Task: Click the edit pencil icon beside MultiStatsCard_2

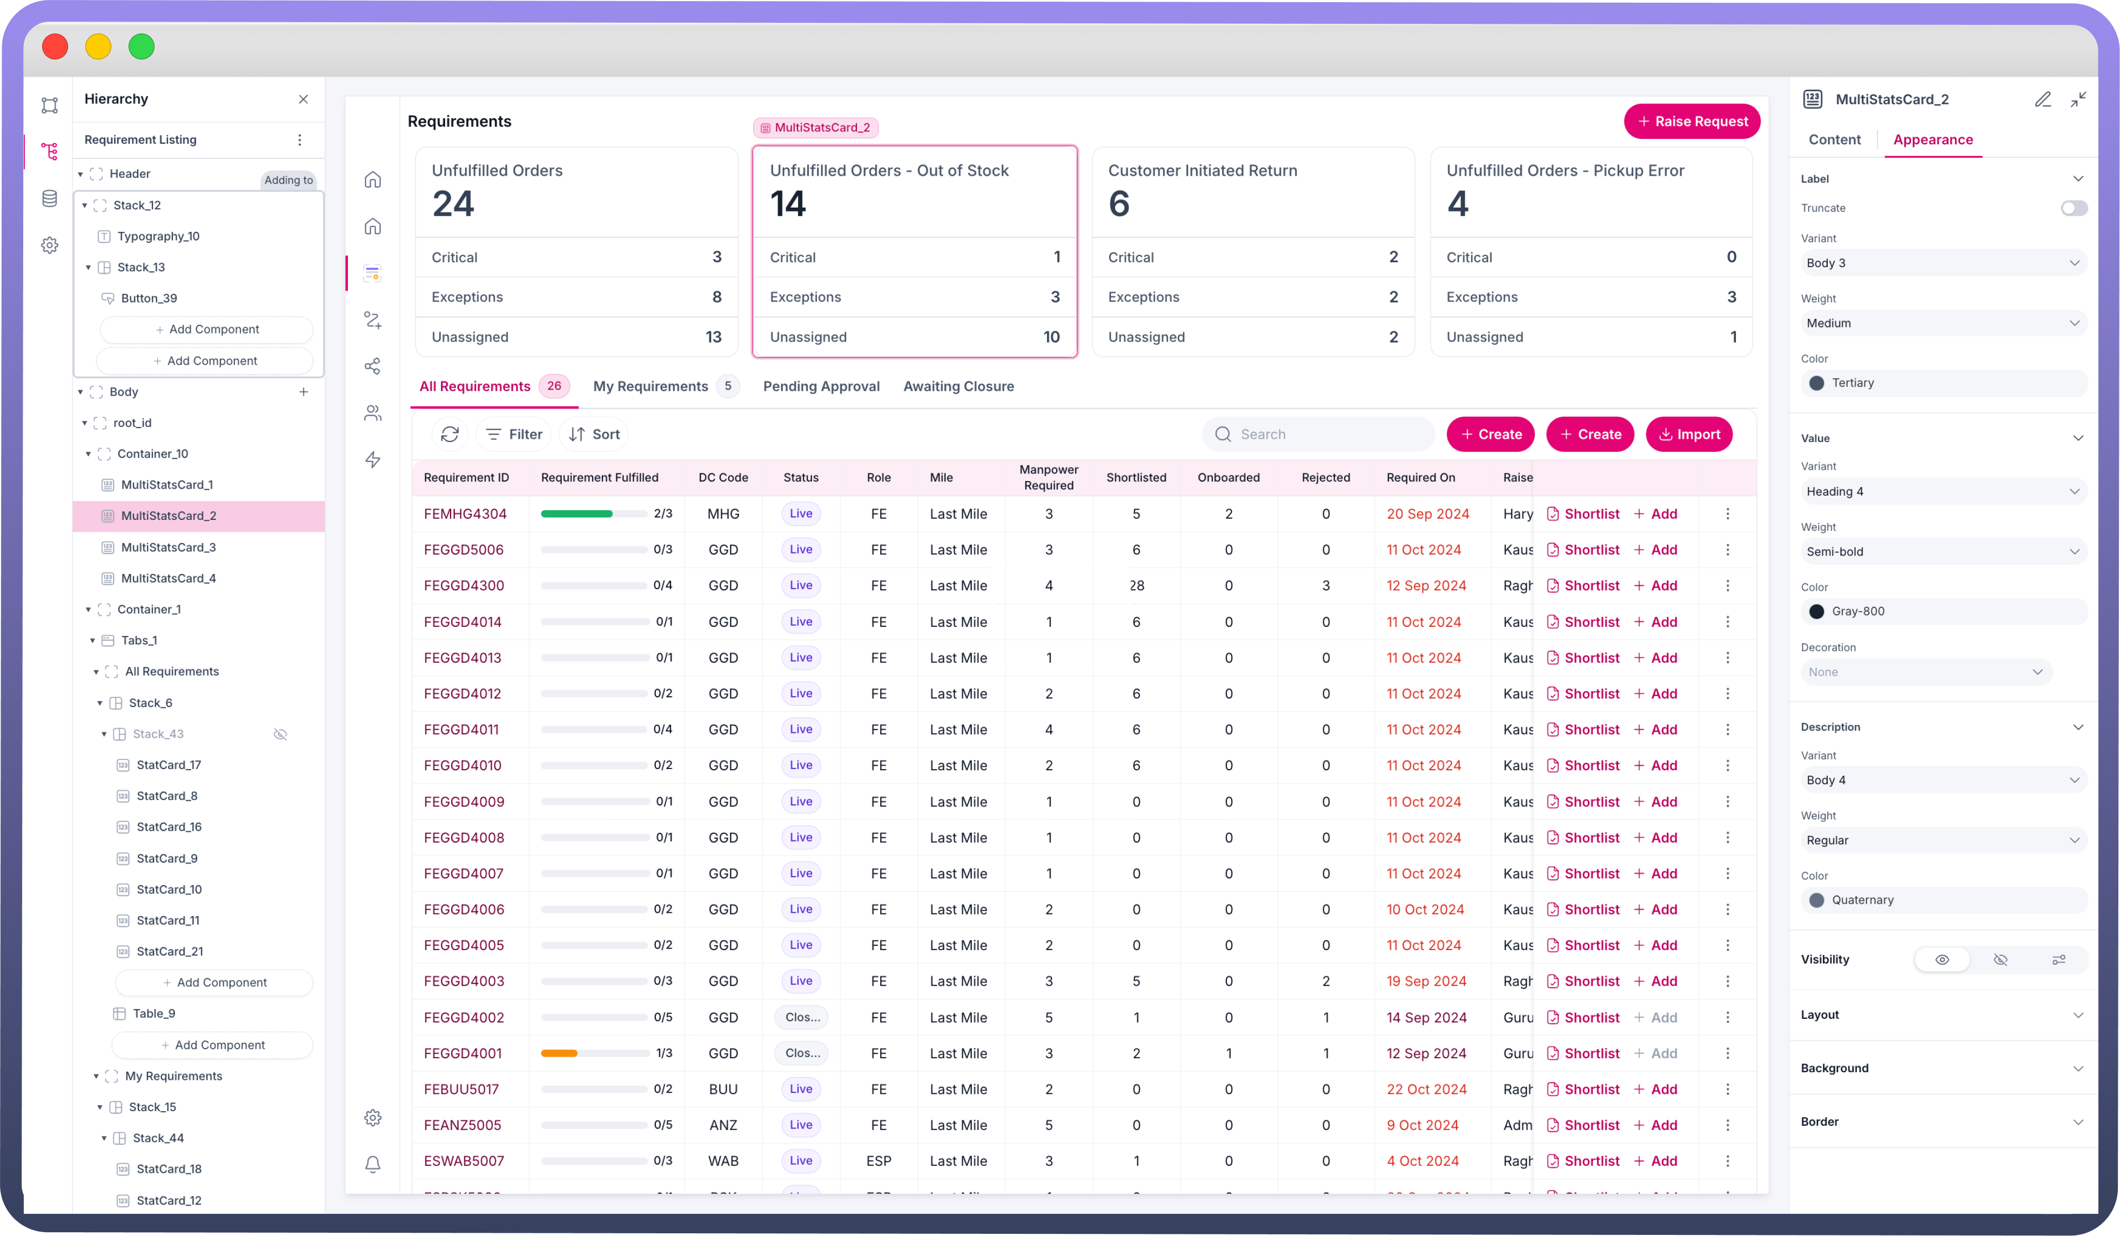Action: coord(2043,99)
